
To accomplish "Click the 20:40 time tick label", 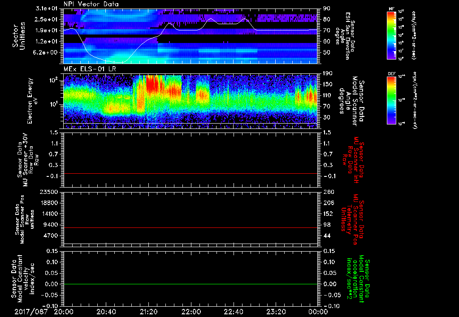I will click(106, 312).
